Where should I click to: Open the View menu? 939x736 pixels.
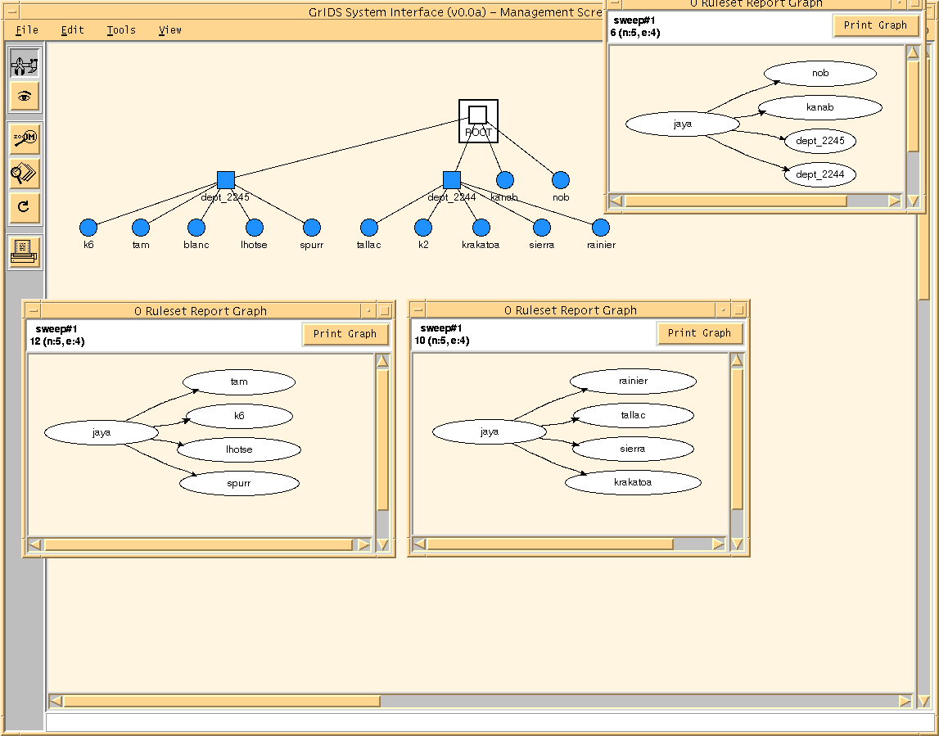click(x=170, y=30)
